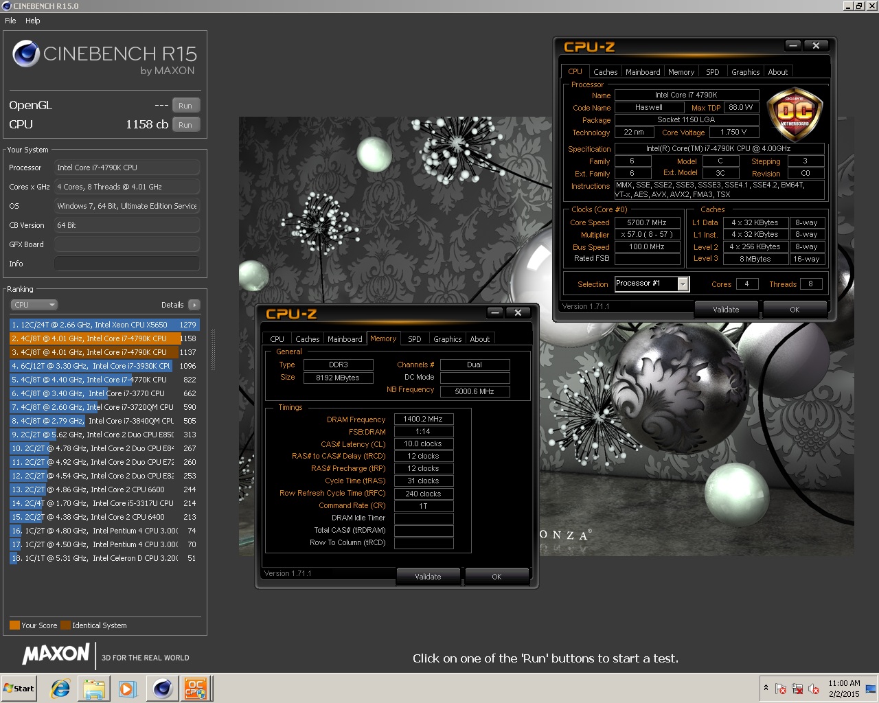Click OK in CPU-Z Memory window
This screenshot has width=879, height=703.
point(496,577)
